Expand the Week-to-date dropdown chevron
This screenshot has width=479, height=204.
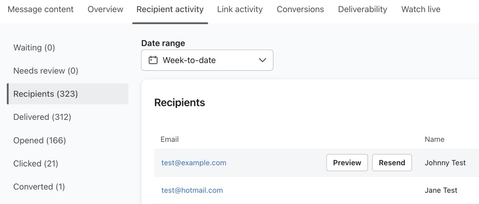[x=262, y=60]
